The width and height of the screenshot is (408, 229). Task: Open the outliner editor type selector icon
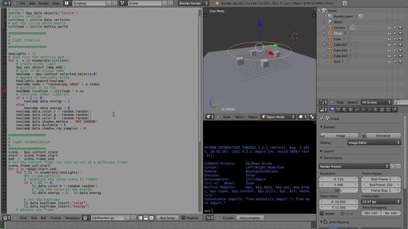pos(323,102)
